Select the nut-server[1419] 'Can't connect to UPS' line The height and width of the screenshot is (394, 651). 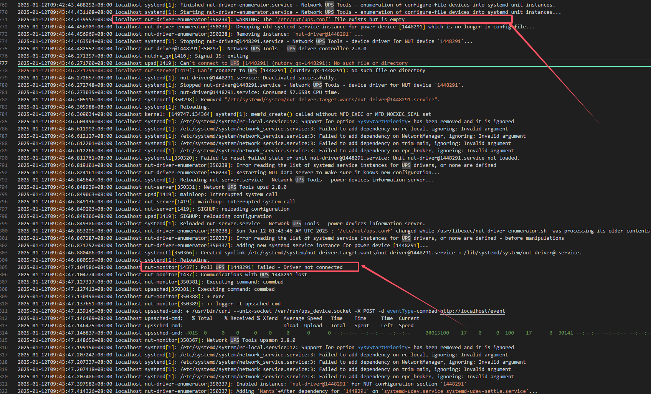point(221,71)
